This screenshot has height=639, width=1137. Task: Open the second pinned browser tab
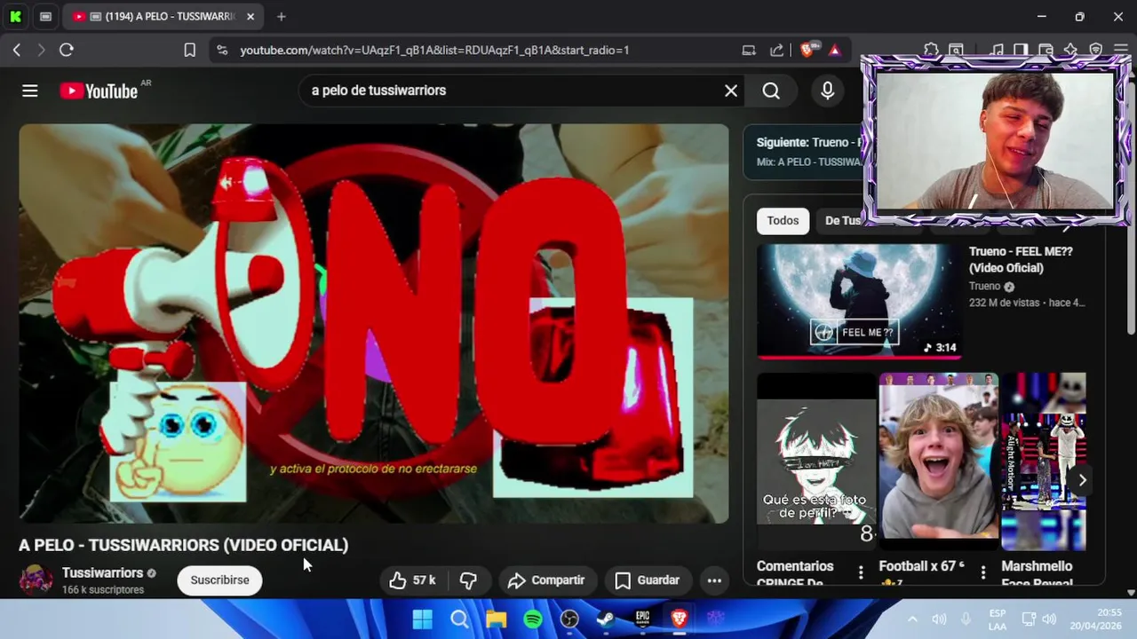45,16
